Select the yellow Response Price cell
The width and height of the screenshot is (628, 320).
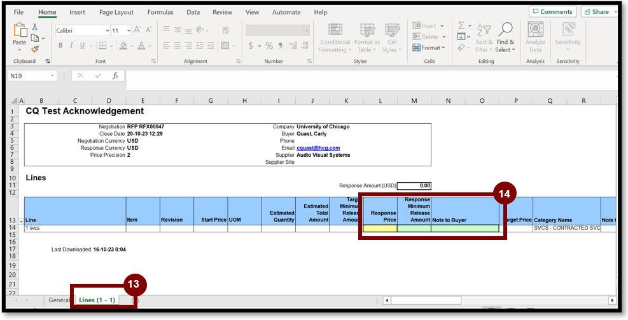(380, 228)
